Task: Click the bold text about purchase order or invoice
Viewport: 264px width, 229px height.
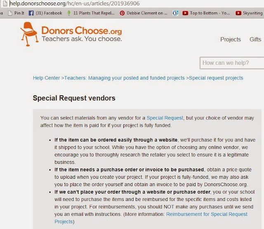Action: 129,169
